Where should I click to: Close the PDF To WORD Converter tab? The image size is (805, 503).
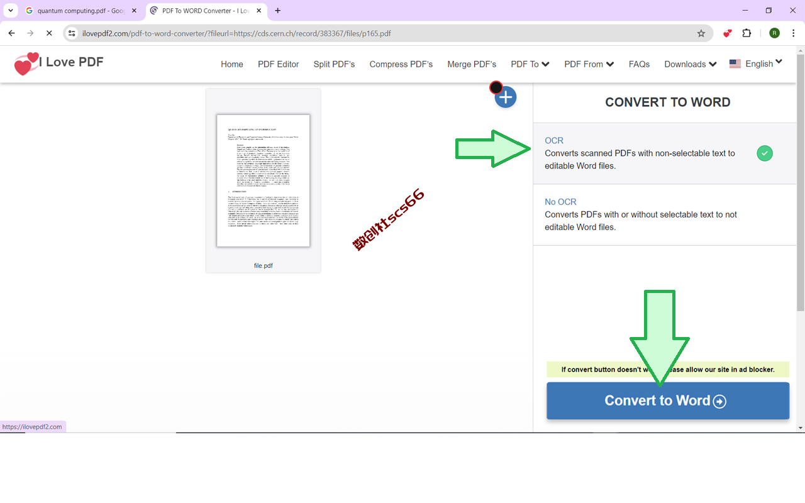[260, 11]
